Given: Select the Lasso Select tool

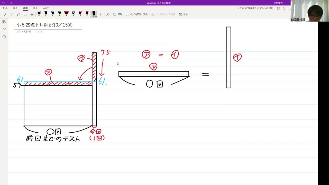Looking at the screenshot, I should [x=25, y=14].
